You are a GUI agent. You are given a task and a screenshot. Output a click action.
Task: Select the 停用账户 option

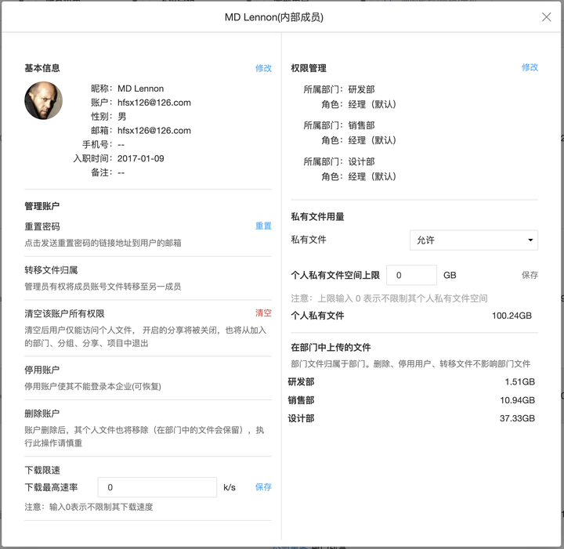tap(42, 370)
